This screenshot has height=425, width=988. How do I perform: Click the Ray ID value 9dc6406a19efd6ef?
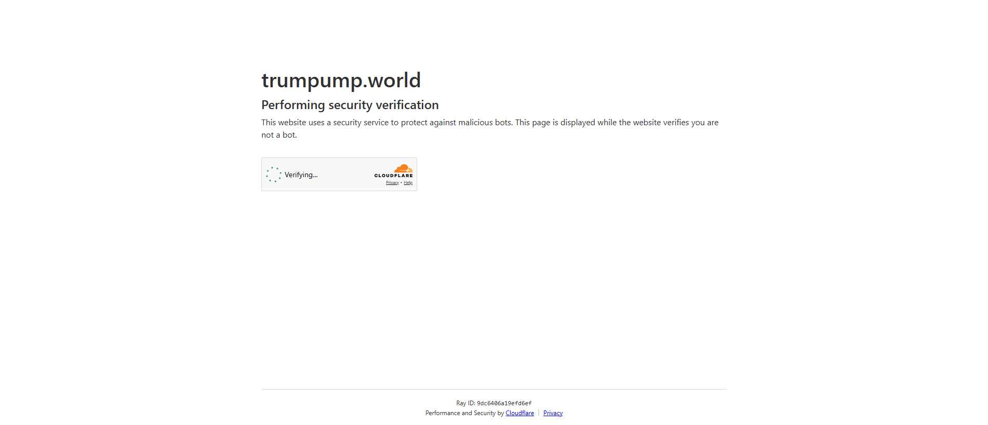504,403
